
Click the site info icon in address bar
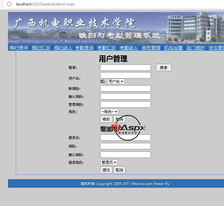9,4
